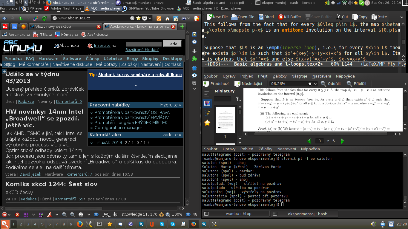Click Emacs Open File toolbar icon
This screenshot has width=408, height=229.
(243, 17)
